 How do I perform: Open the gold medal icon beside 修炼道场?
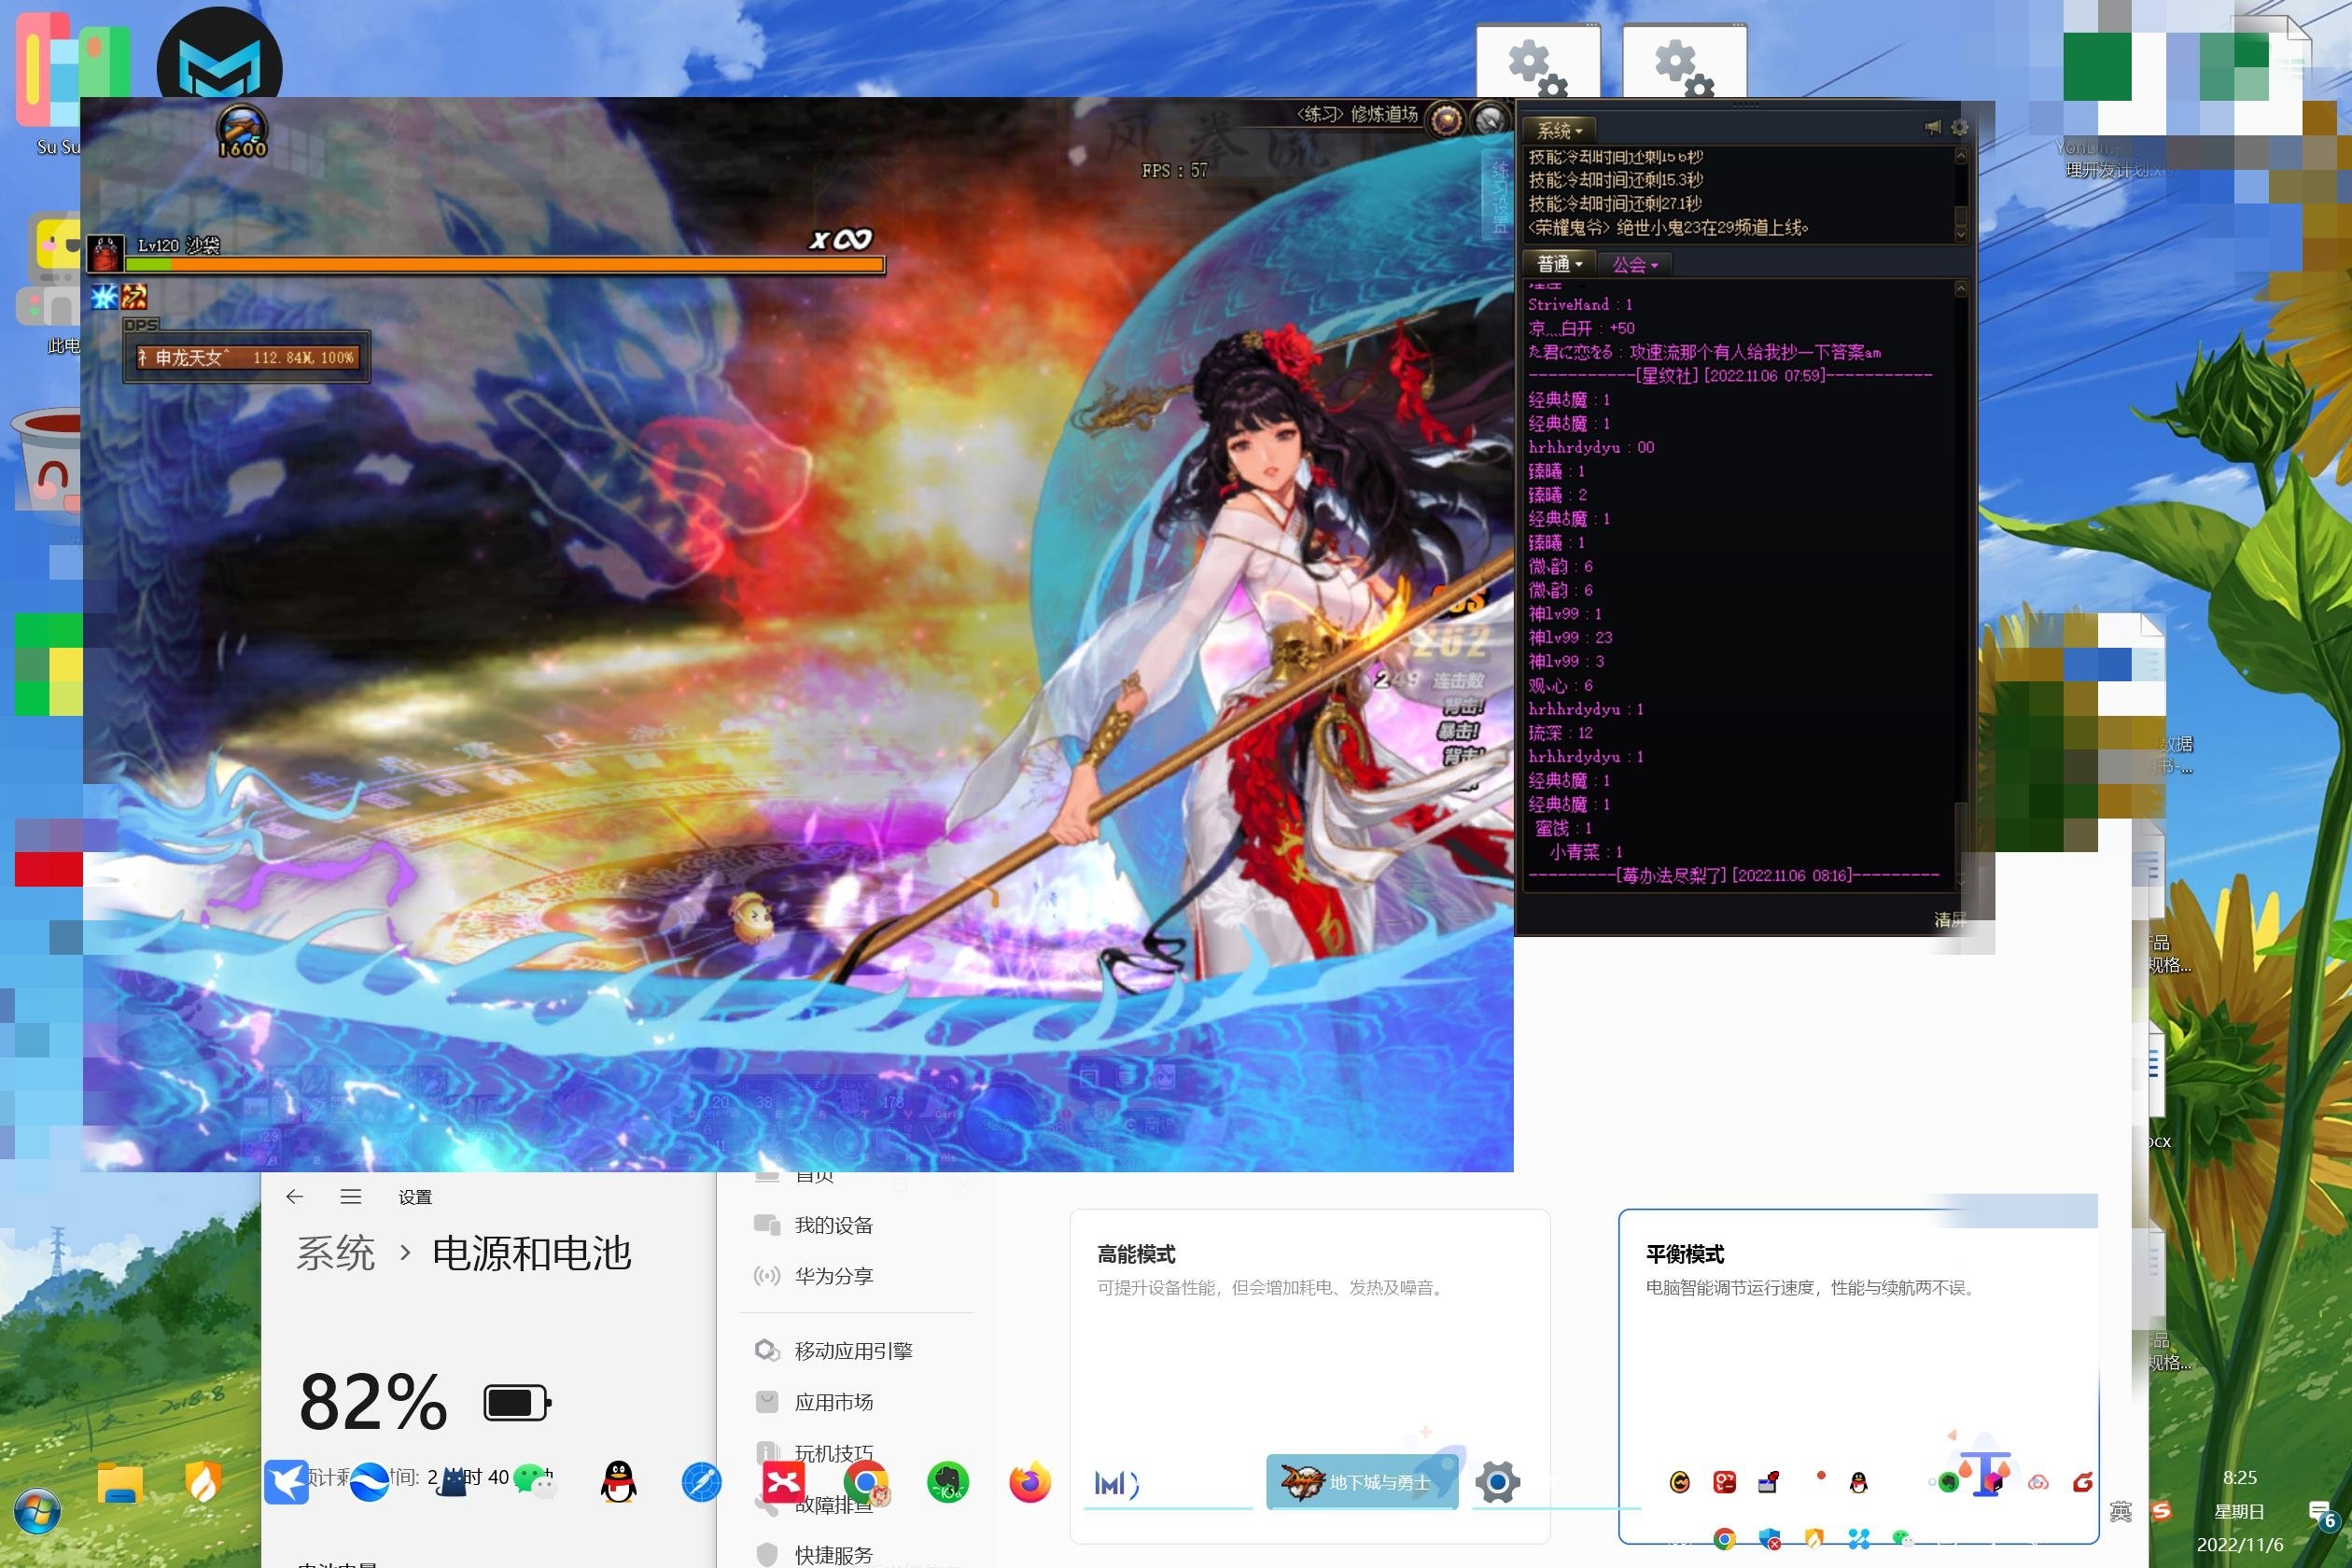[1446, 121]
